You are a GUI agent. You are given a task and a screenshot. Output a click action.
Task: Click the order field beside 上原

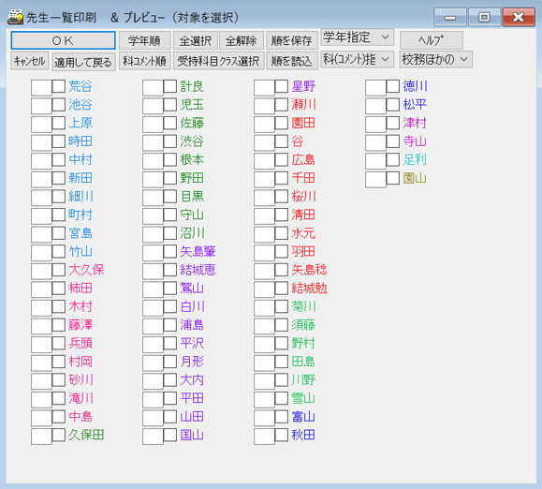41,125
